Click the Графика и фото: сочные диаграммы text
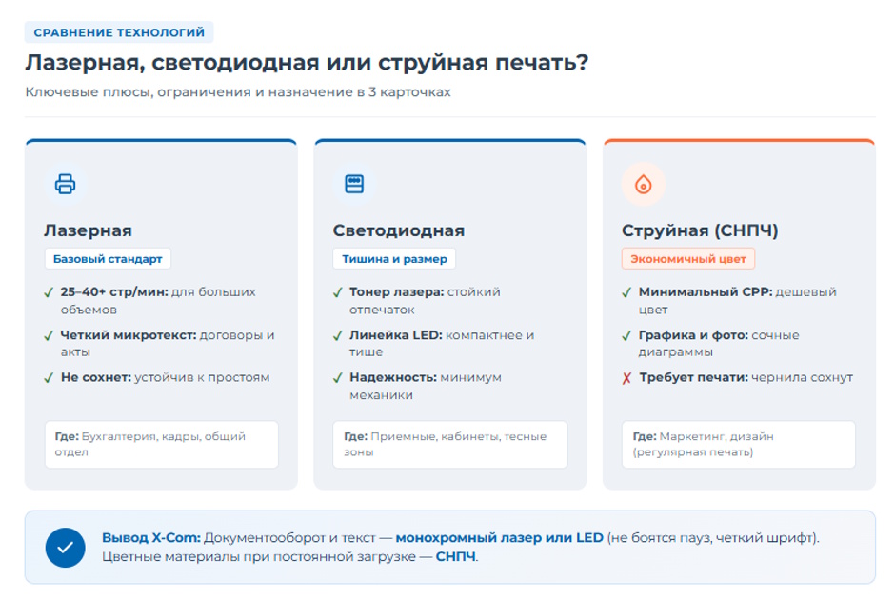 click(x=719, y=343)
